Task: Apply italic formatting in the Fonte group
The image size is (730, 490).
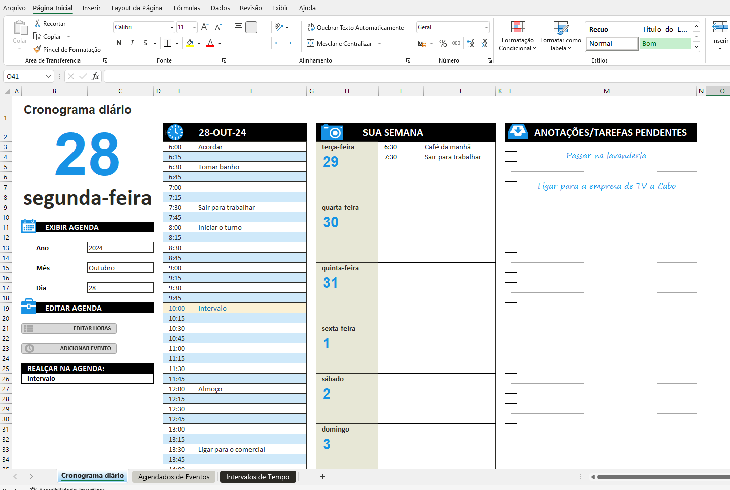Action: [132, 43]
